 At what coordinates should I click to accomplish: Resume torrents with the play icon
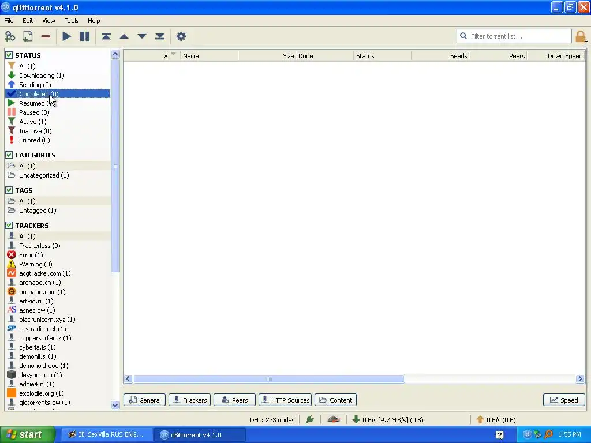tap(67, 36)
